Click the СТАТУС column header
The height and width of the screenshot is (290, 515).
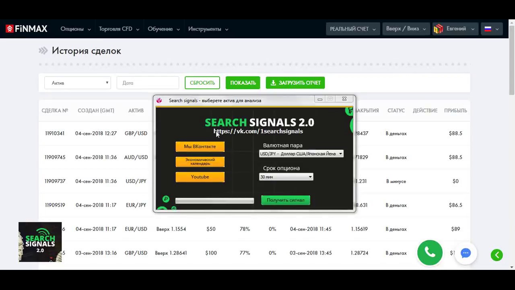click(x=396, y=110)
